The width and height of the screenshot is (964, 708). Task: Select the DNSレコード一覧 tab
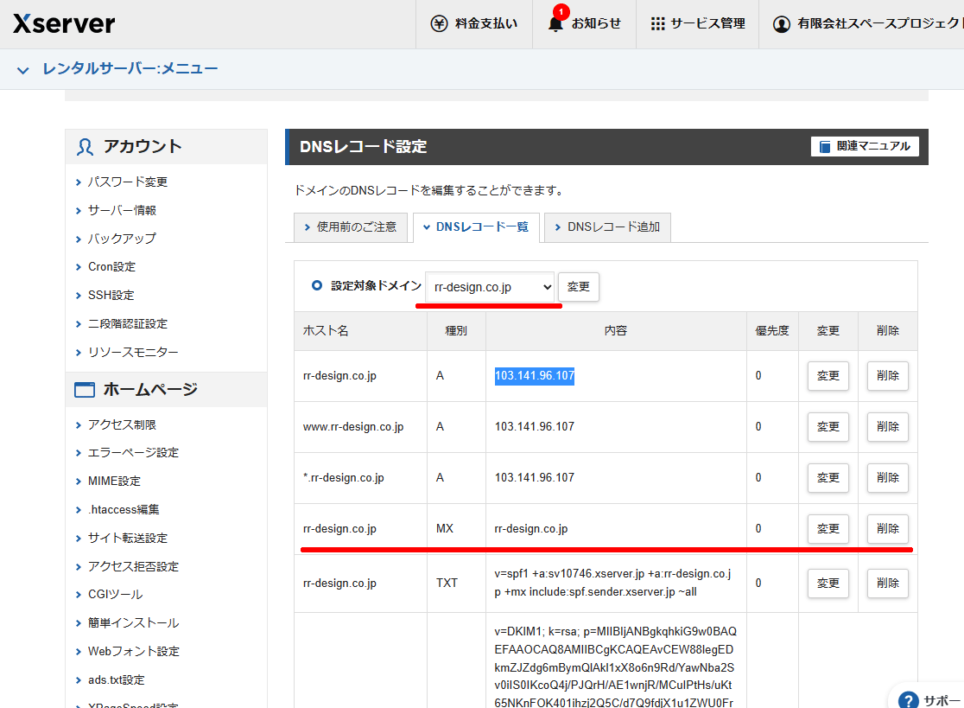click(x=476, y=227)
